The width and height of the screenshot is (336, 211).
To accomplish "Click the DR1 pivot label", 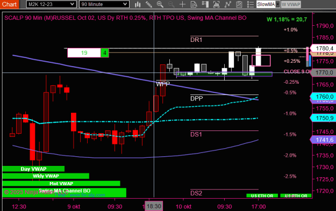I will [x=196, y=40].
